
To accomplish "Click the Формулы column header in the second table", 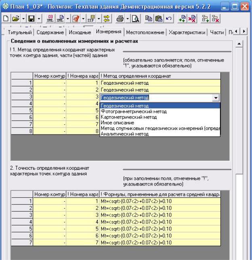I will 160,194.
